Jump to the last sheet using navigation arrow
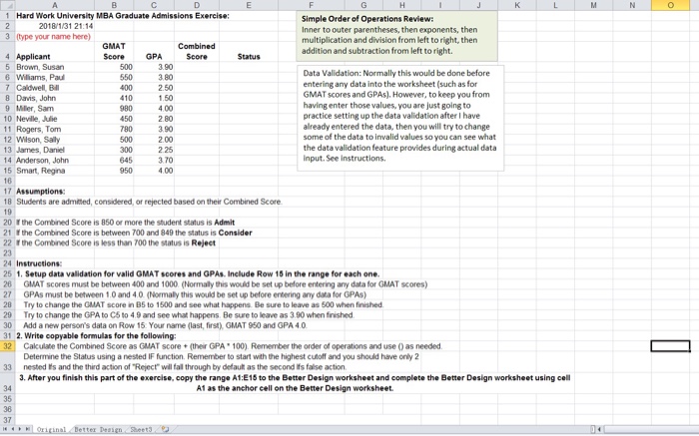Image resolution: width=699 pixels, height=436 pixels. (28, 429)
